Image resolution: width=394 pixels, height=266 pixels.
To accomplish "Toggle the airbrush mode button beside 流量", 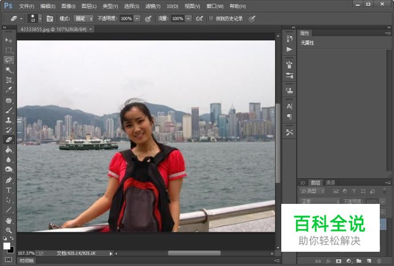I will coord(199,18).
